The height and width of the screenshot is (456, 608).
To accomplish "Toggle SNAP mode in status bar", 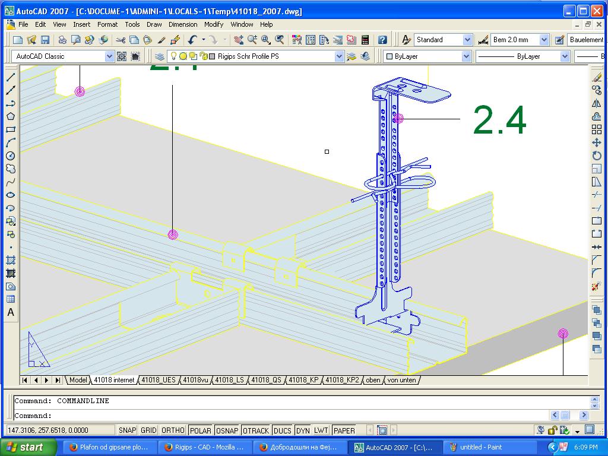I will tap(127, 430).
